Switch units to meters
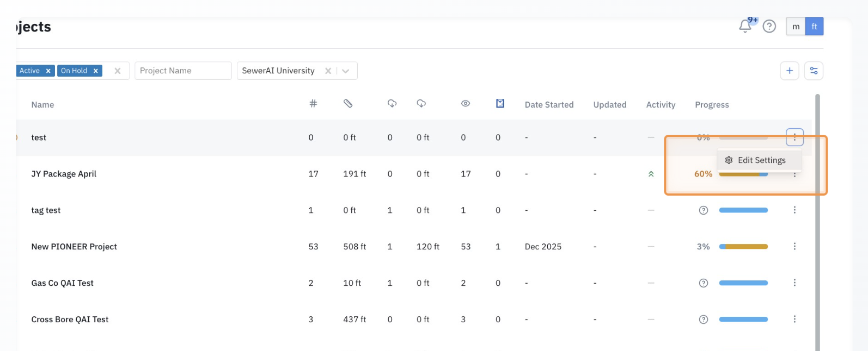Image resolution: width=868 pixels, height=351 pixels. coord(796,27)
